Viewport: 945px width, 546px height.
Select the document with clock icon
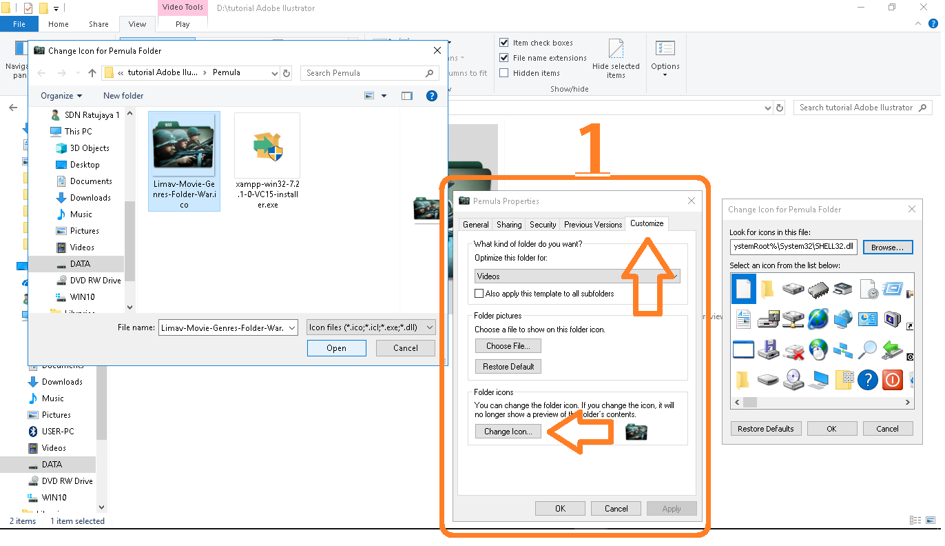coord(868,289)
